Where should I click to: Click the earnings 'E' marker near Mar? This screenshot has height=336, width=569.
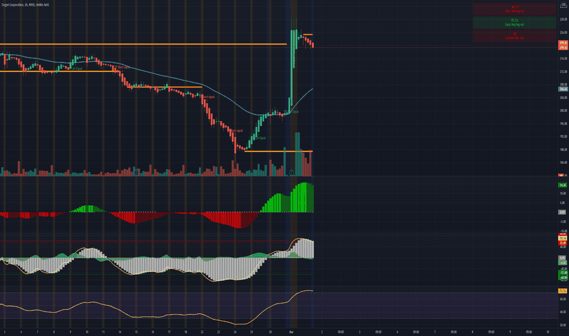pyautogui.click(x=291, y=172)
